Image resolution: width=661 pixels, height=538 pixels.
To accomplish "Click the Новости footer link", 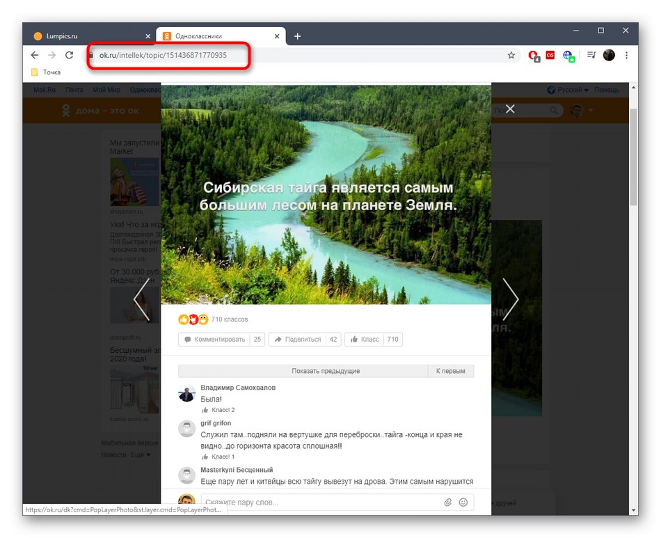I will click(113, 455).
